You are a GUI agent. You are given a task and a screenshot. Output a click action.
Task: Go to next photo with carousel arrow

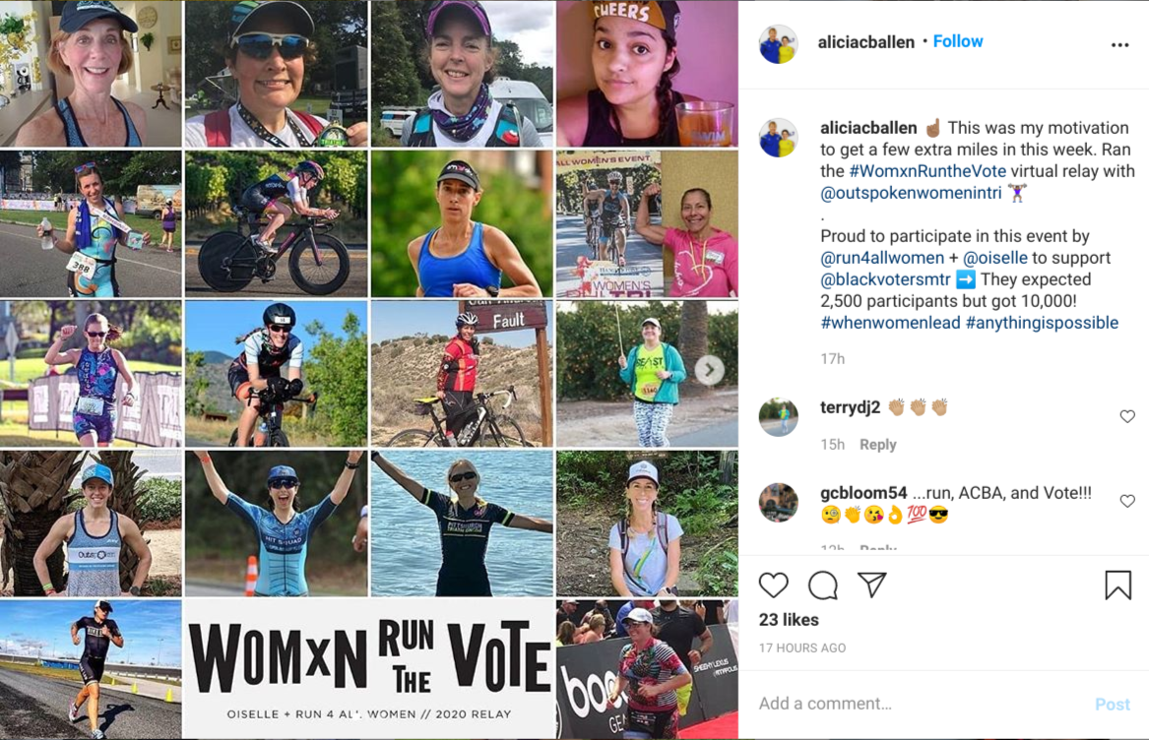(709, 370)
